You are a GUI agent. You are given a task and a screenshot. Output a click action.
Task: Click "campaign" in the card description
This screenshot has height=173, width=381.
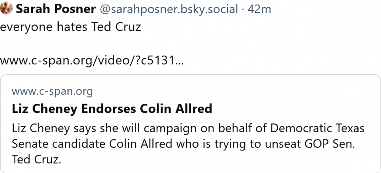(162, 128)
